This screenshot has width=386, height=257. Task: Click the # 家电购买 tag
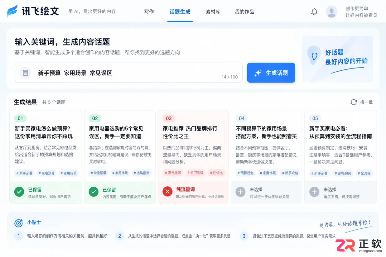(x=343, y=173)
